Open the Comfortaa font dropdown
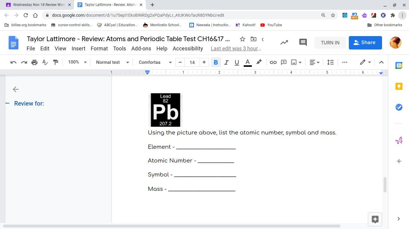 pyautogui.click(x=155, y=62)
